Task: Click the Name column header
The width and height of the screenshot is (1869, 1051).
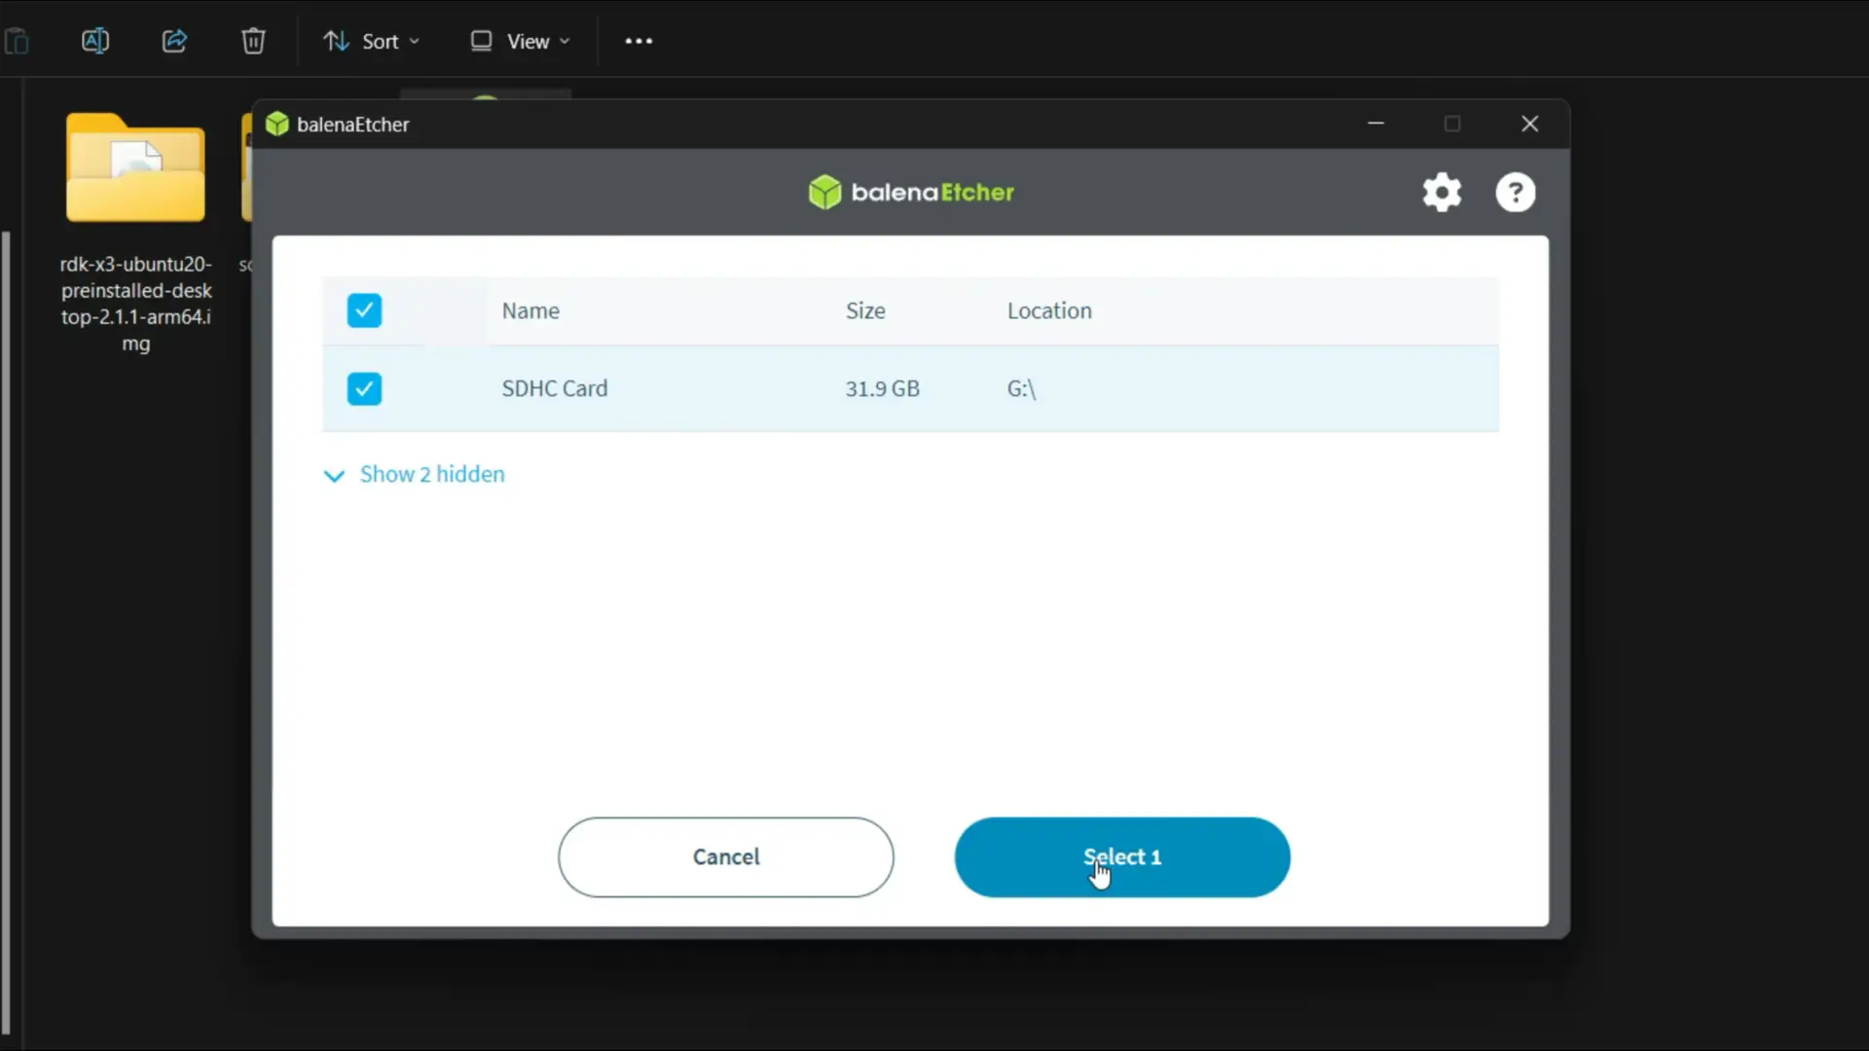Action: pyautogui.click(x=531, y=310)
